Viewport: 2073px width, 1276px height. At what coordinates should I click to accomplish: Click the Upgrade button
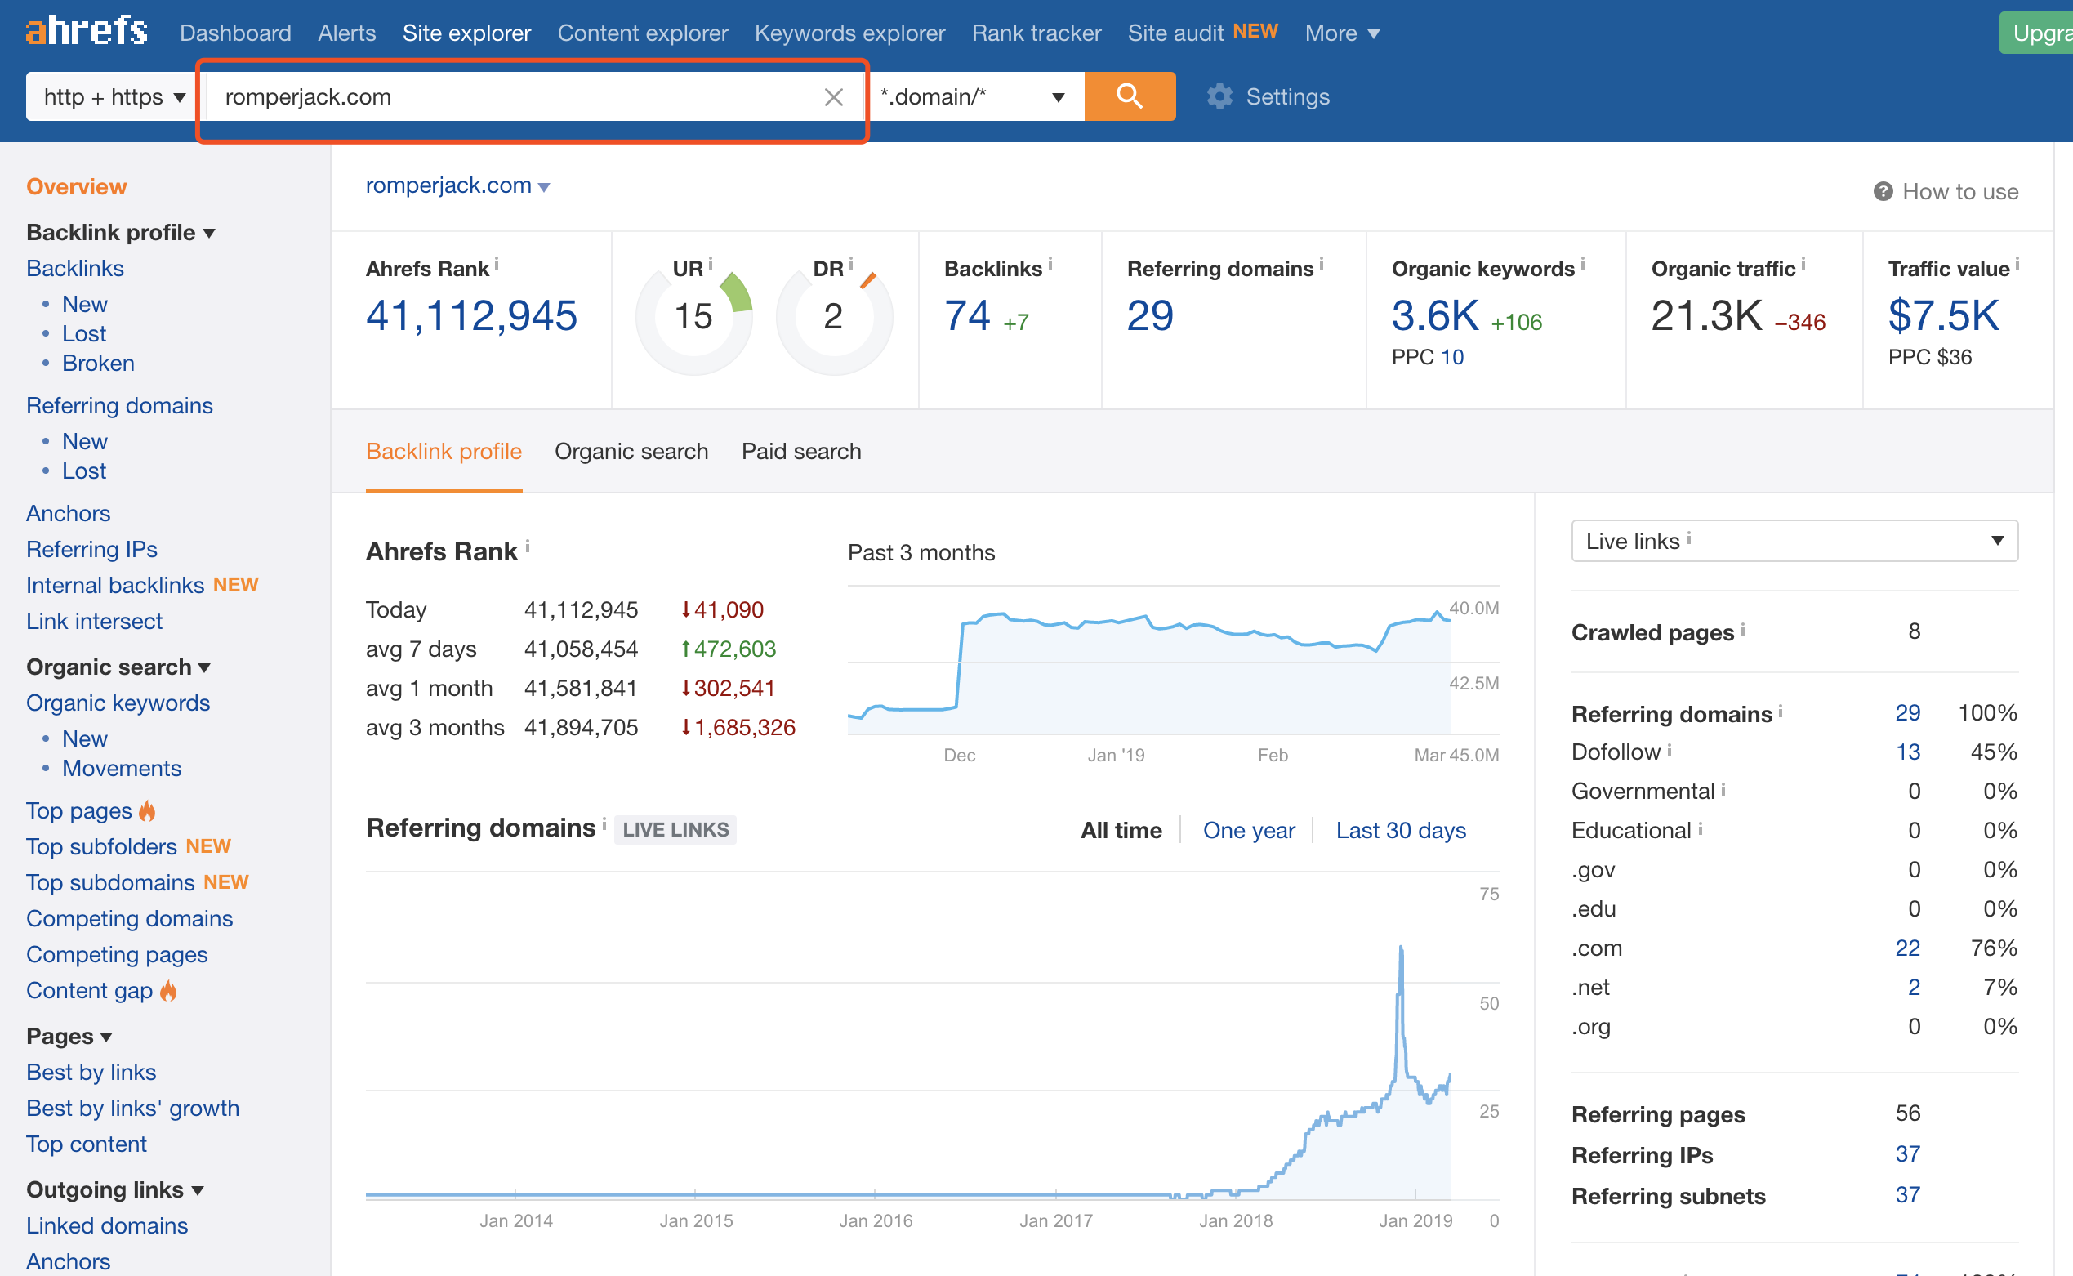tap(2036, 33)
